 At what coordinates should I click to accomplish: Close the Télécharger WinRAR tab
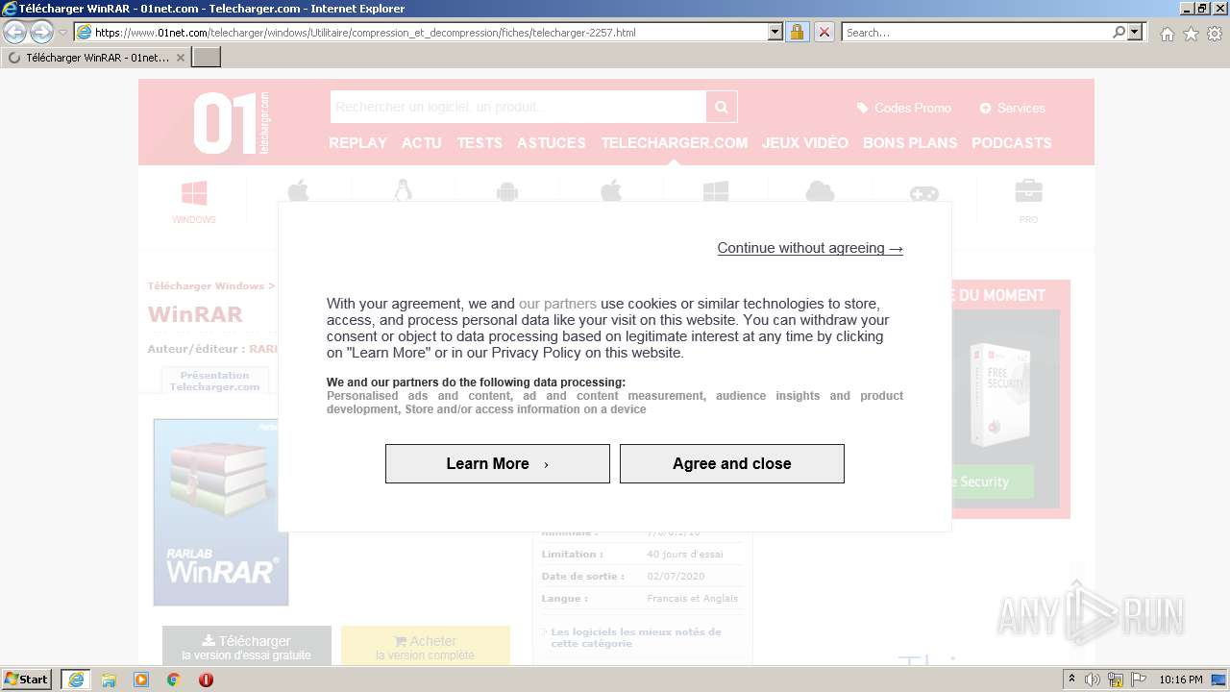pyautogui.click(x=180, y=58)
